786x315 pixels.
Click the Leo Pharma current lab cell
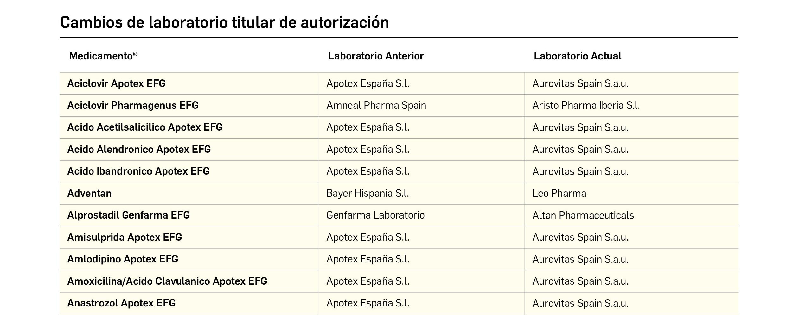pos(559,193)
